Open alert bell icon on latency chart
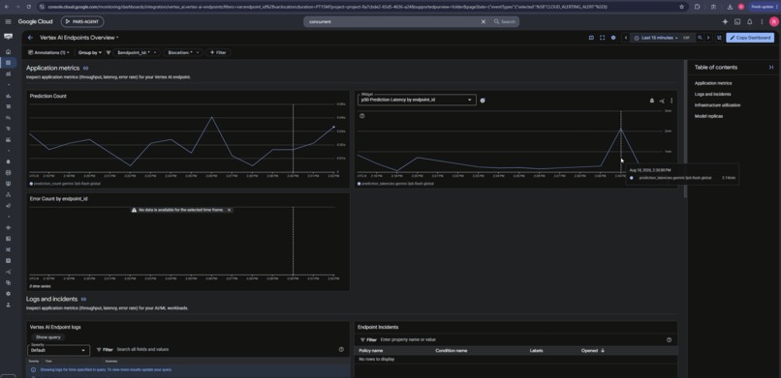Screen dimensions: 781x378 tap(651, 101)
